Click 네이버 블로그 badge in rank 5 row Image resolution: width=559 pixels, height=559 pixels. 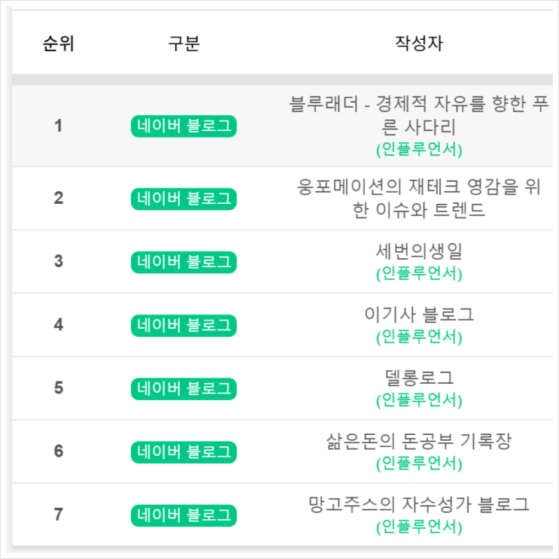pos(184,388)
